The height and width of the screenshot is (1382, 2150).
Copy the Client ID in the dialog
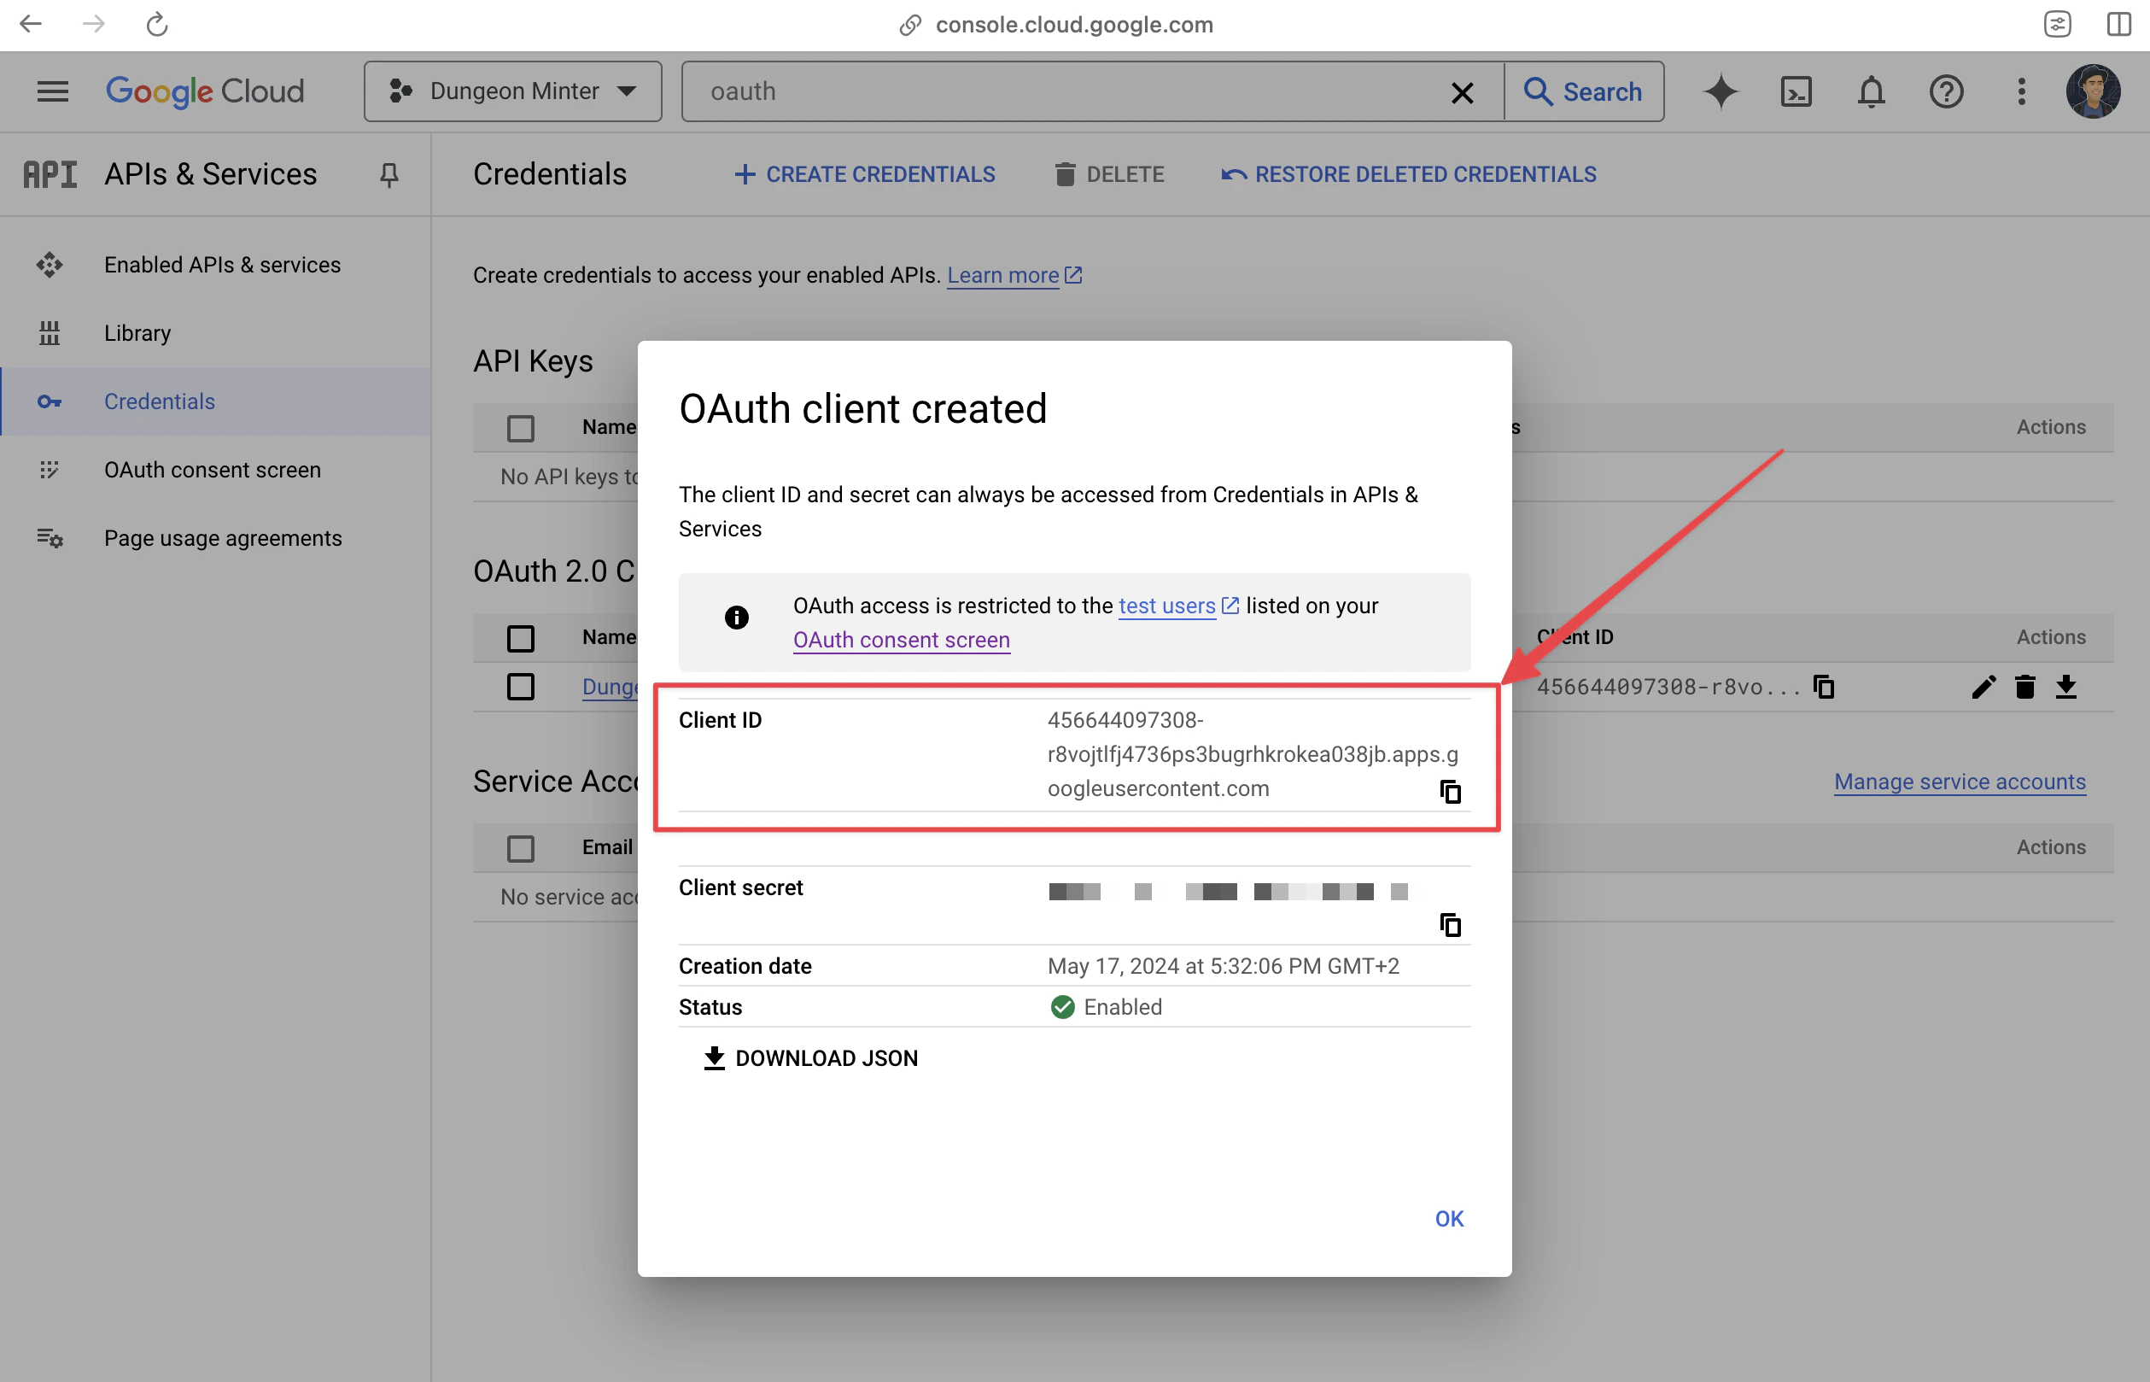[1450, 792]
